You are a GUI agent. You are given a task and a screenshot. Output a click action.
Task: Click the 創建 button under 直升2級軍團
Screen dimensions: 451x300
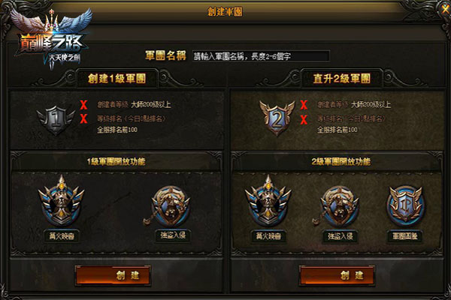coord(337,275)
